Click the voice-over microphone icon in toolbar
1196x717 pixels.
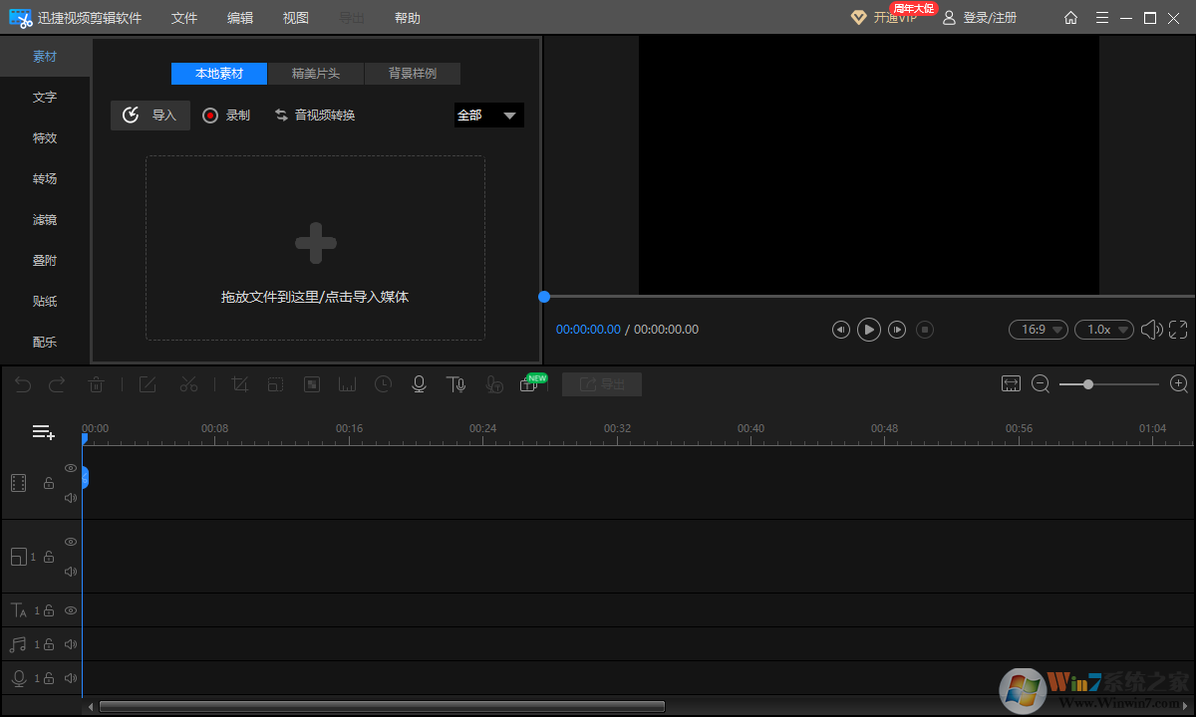pos(420,384)
